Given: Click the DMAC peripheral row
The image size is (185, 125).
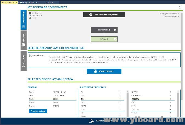Looking at the screenshot, I should click(102, 106).
